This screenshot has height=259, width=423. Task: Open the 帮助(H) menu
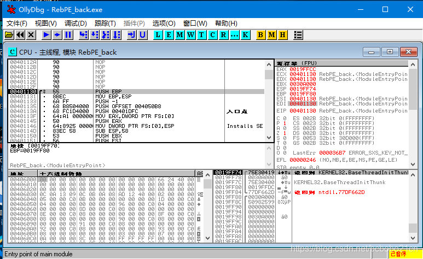point(226,23)
